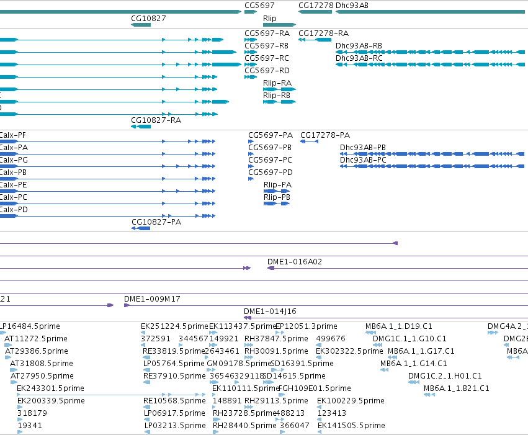This screenshot has height=435, width=528.
Task: Select the Rlip-RA transcript label
Action: pyautogui.click(x=277, y=83)
